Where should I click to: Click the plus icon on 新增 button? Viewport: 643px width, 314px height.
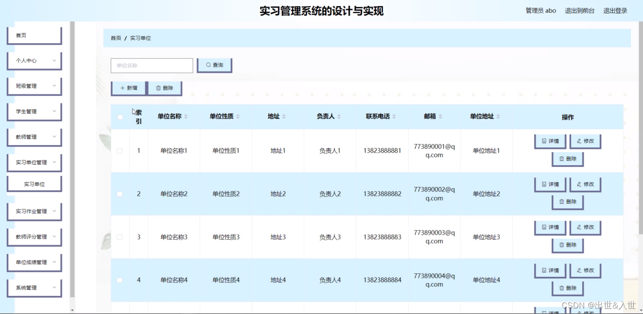[122, 88]
